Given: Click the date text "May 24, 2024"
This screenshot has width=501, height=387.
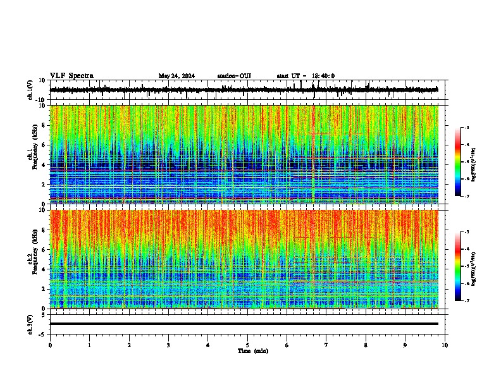Looking at the screenshot, I should 176,76.
